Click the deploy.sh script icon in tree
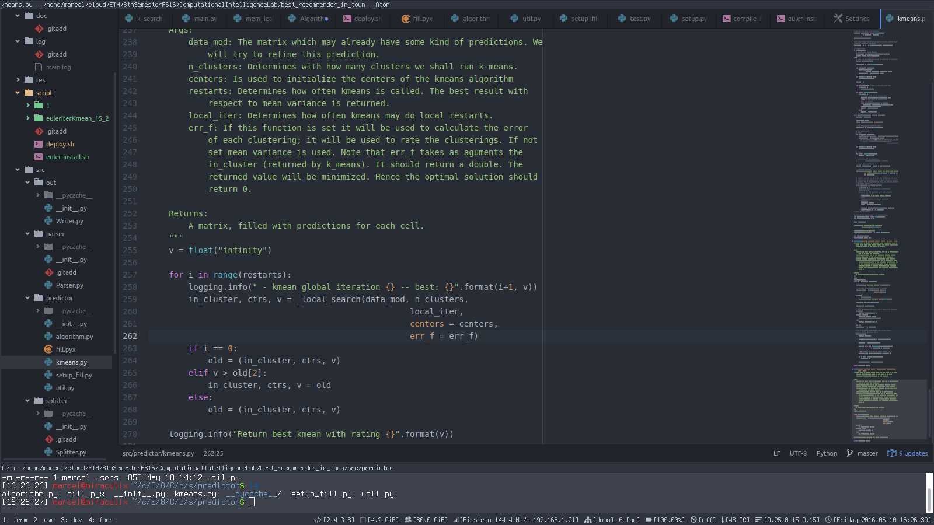The height and width of the screenshot is (525, 934). (39, 144)
